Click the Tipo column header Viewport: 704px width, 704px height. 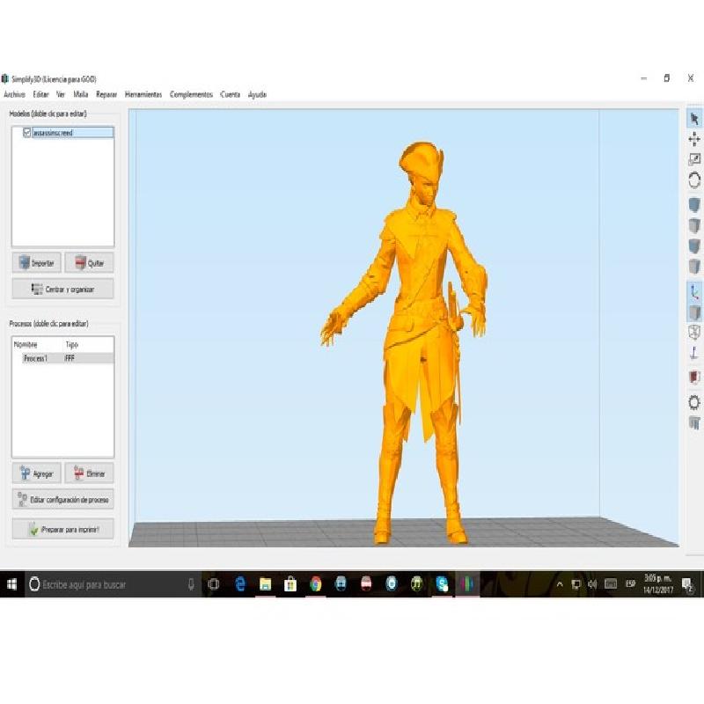(72, 344)
